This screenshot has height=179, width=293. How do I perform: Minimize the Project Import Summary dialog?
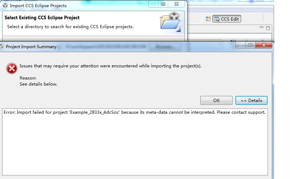[240, 45]
